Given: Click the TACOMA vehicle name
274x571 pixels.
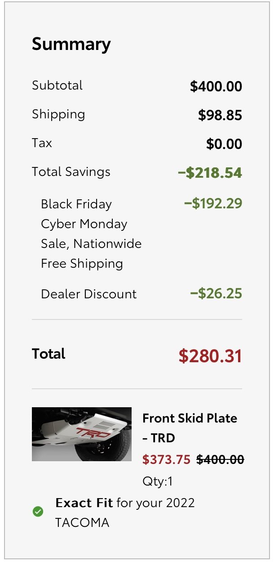Looking at the screenshot, I should coord(82,523).
